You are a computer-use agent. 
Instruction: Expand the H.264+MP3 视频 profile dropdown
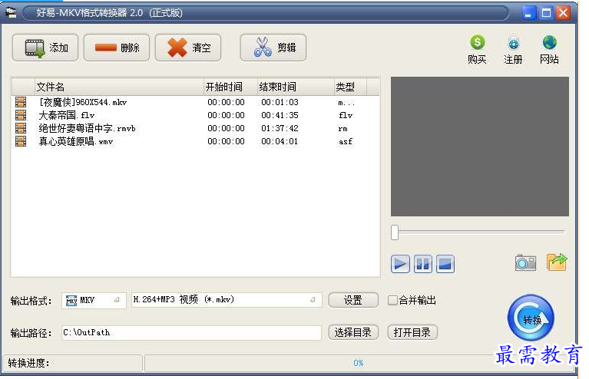pos(227,300)
